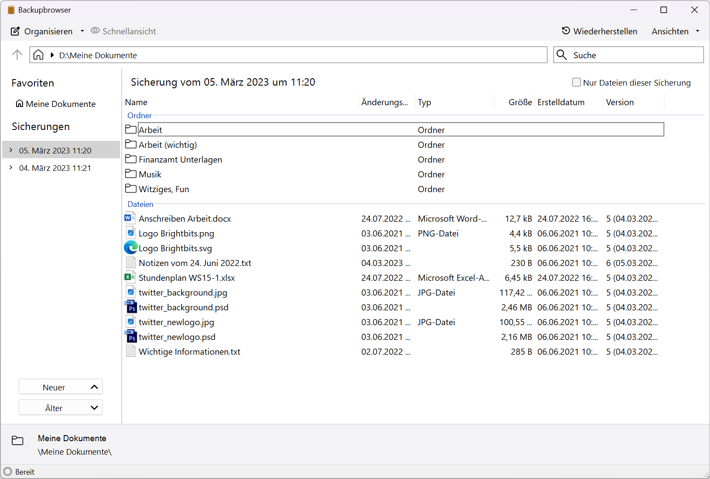710x479 pixels.
Task: Click the Suche input field
Action: pyautogui.click(x=635, y=55)
